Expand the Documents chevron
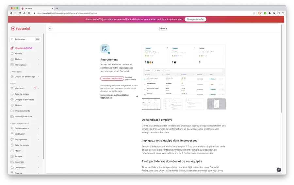Screen dimensions: 294x185 point(38,168)
